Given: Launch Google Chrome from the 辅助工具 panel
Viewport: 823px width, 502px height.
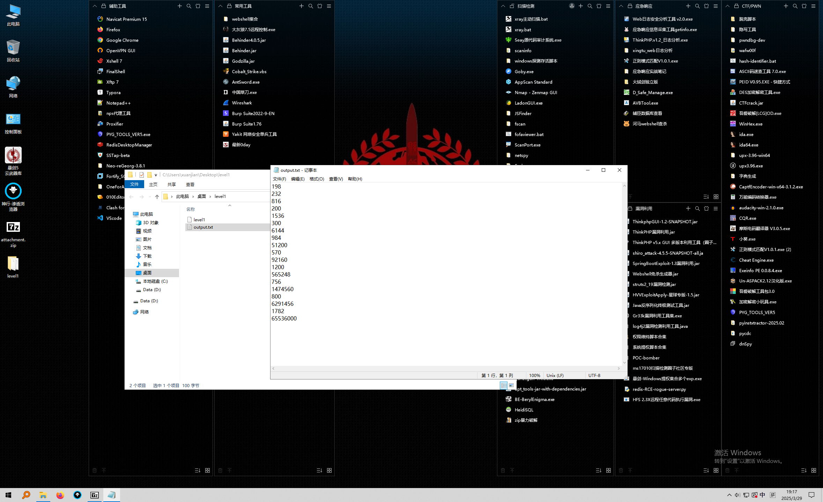Looking at the screenshot, I should point(121,40).
